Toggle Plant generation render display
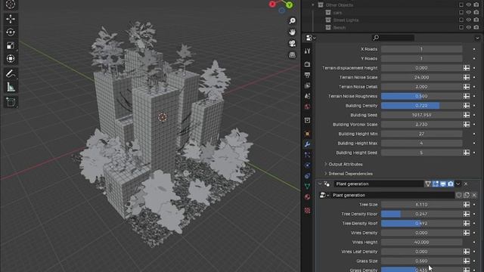This screenshot has height=272, width=484. (x=451, y=184)
